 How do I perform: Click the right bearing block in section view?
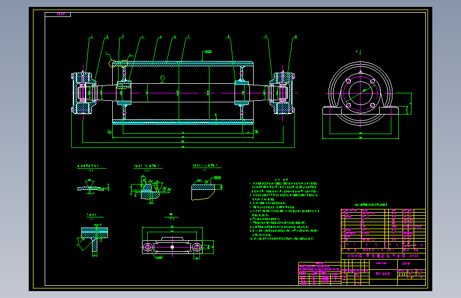click(282, 93)
